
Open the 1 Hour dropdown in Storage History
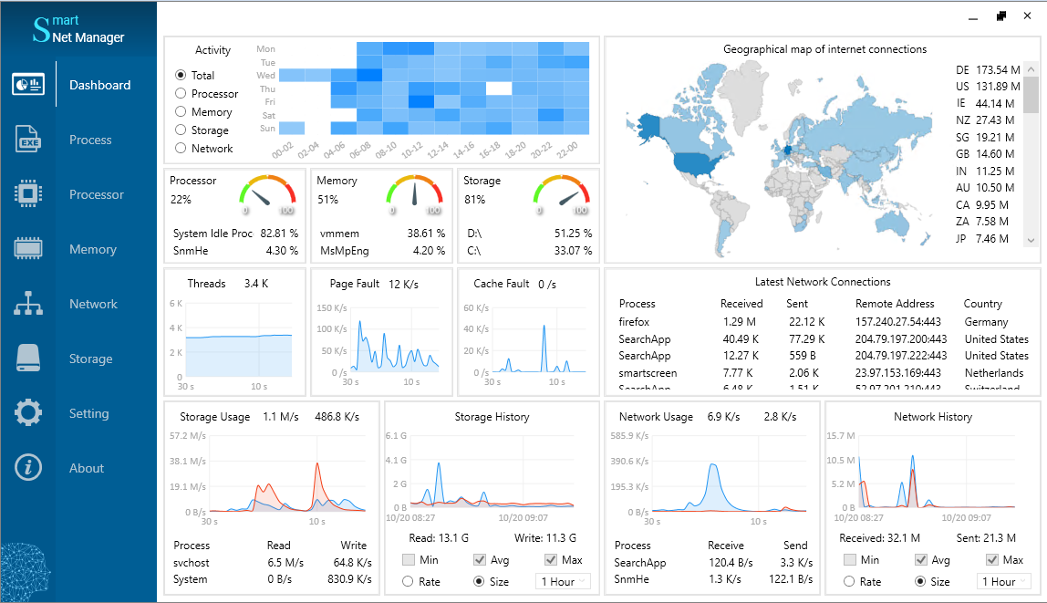tap(563, 581)
